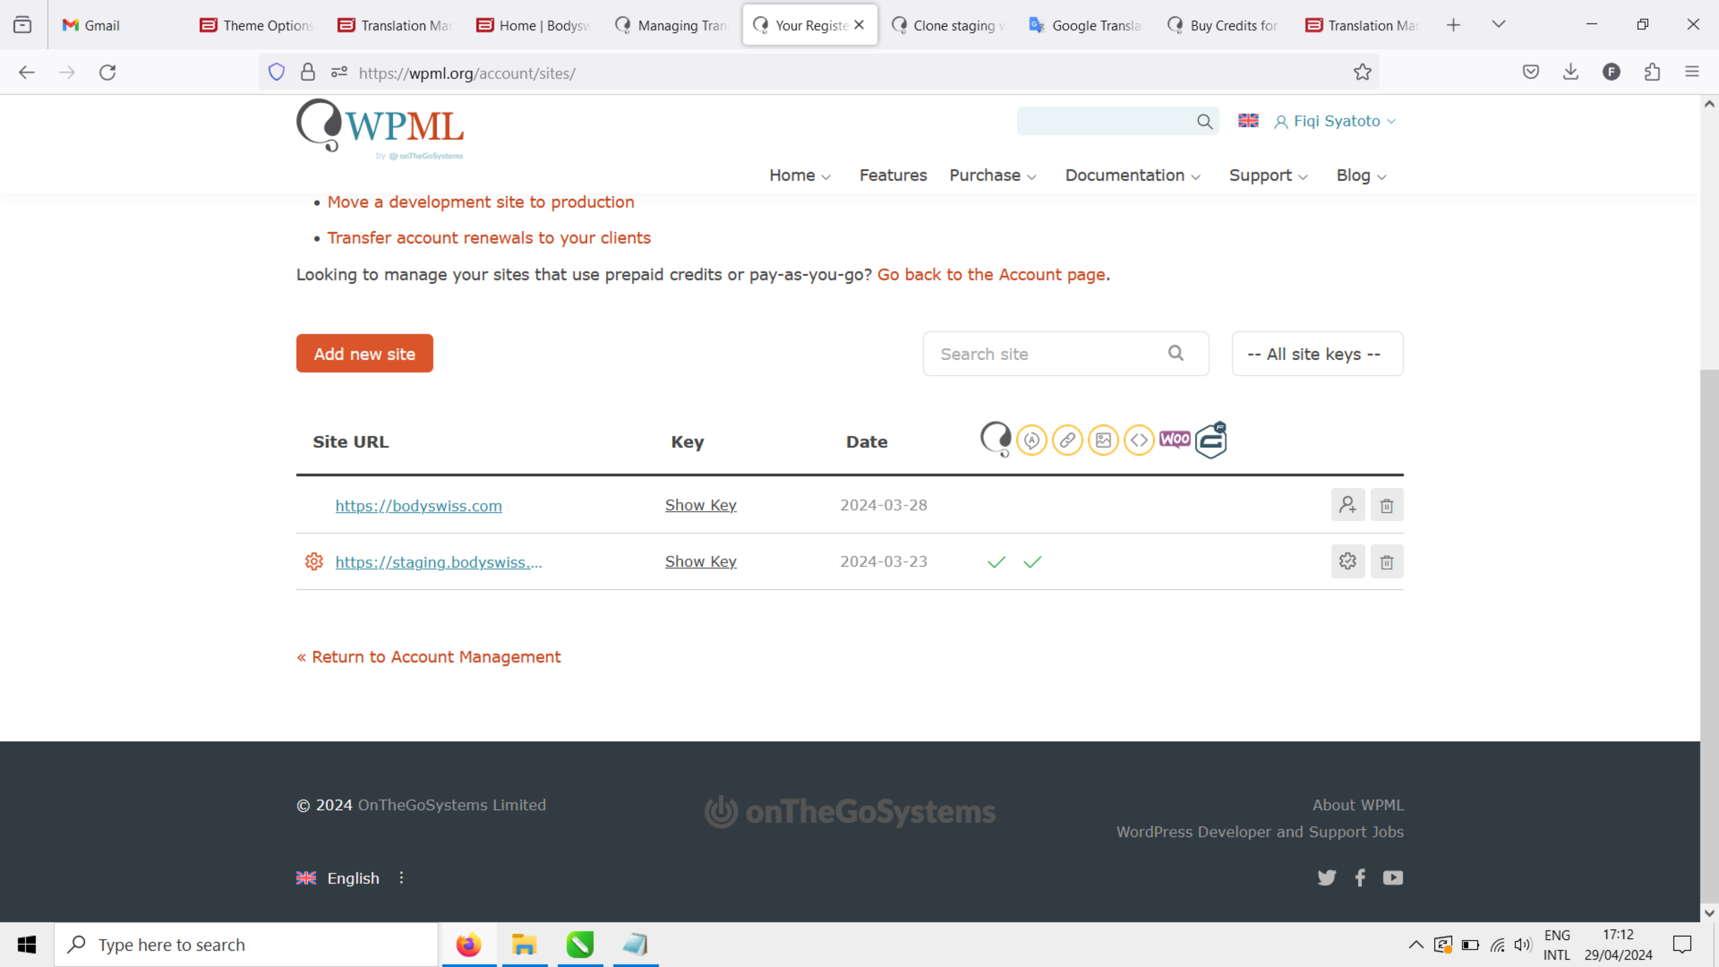
Task: Open Firefox extensions puzzle icon
Action: 1652,72
